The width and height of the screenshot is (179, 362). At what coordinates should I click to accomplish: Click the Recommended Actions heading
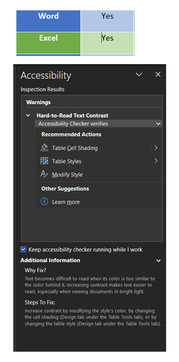(x=71, y=134)
